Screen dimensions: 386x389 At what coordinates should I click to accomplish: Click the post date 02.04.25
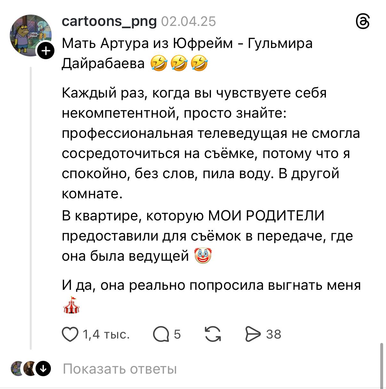coord(189,21)
